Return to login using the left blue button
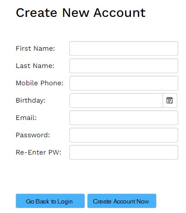The width and height of the screenshot is (186, 213). (x=50, y=201)
